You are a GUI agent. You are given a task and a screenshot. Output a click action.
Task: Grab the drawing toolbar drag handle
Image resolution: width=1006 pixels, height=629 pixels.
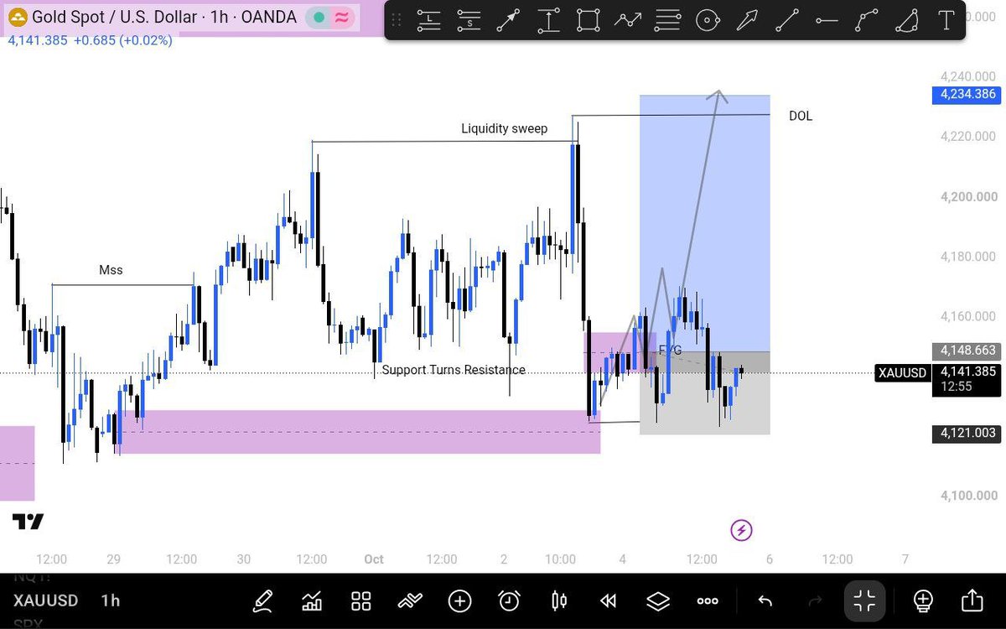[x=397, y=20]
